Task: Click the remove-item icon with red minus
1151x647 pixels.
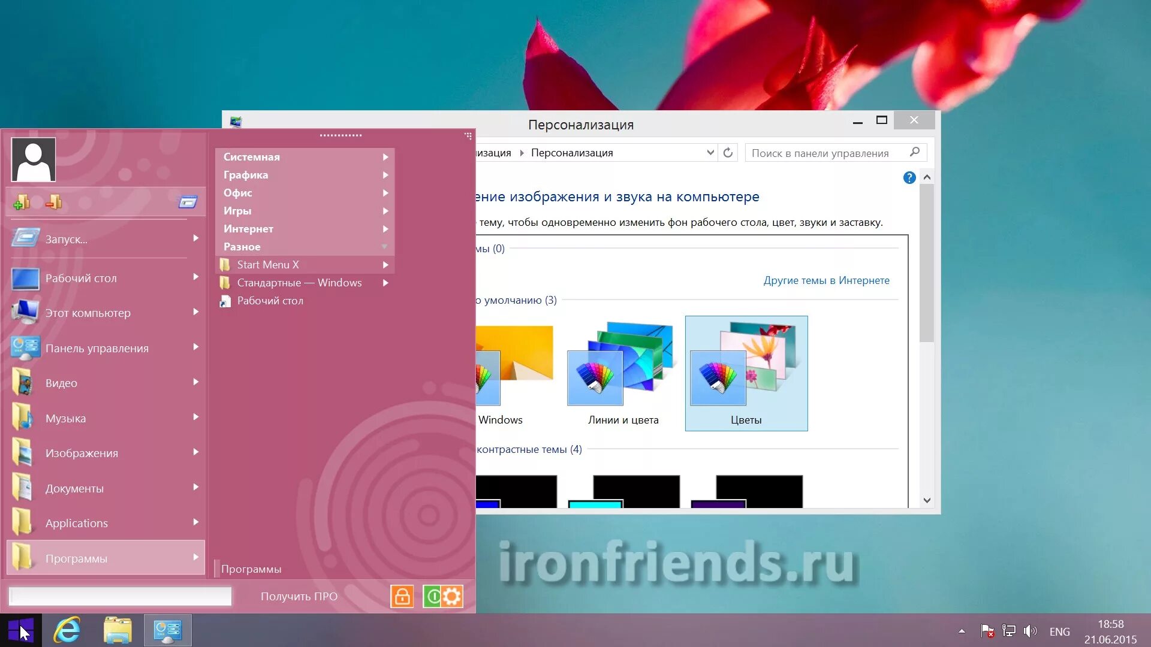Action: [54, 202]
